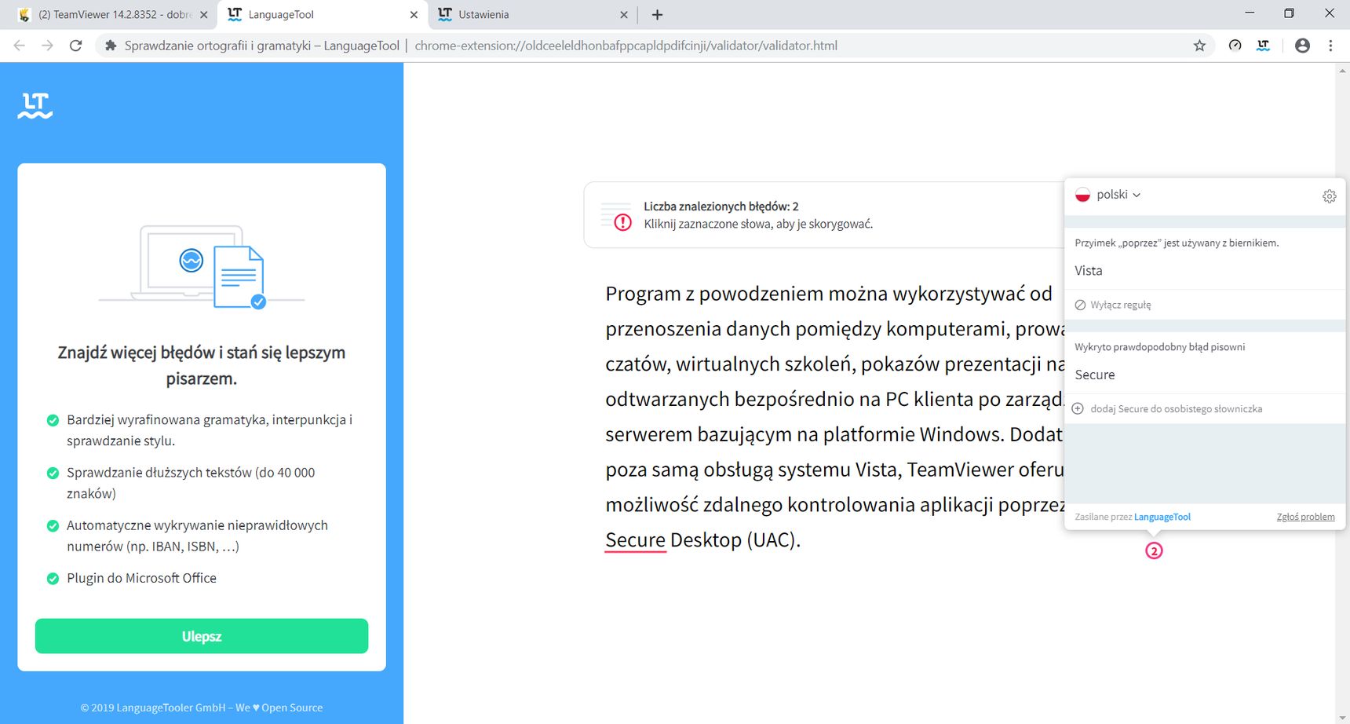Open the Chrome profile avatar menu

click(x=1302, y=46)
